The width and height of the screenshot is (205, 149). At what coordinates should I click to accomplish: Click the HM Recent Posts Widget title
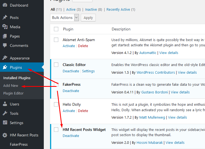coord(84,130)
